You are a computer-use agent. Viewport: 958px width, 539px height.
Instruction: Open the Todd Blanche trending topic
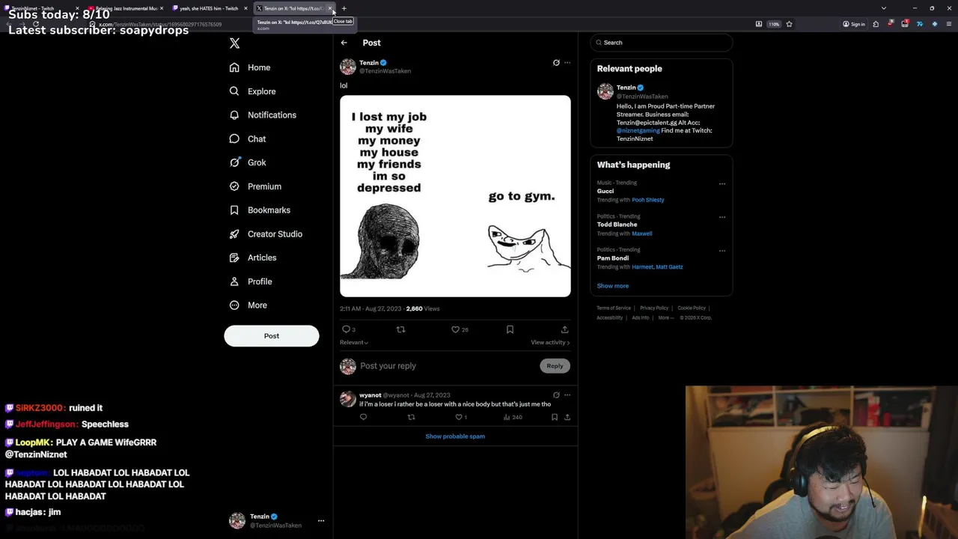pyautogui.click(x=617, y=225)
